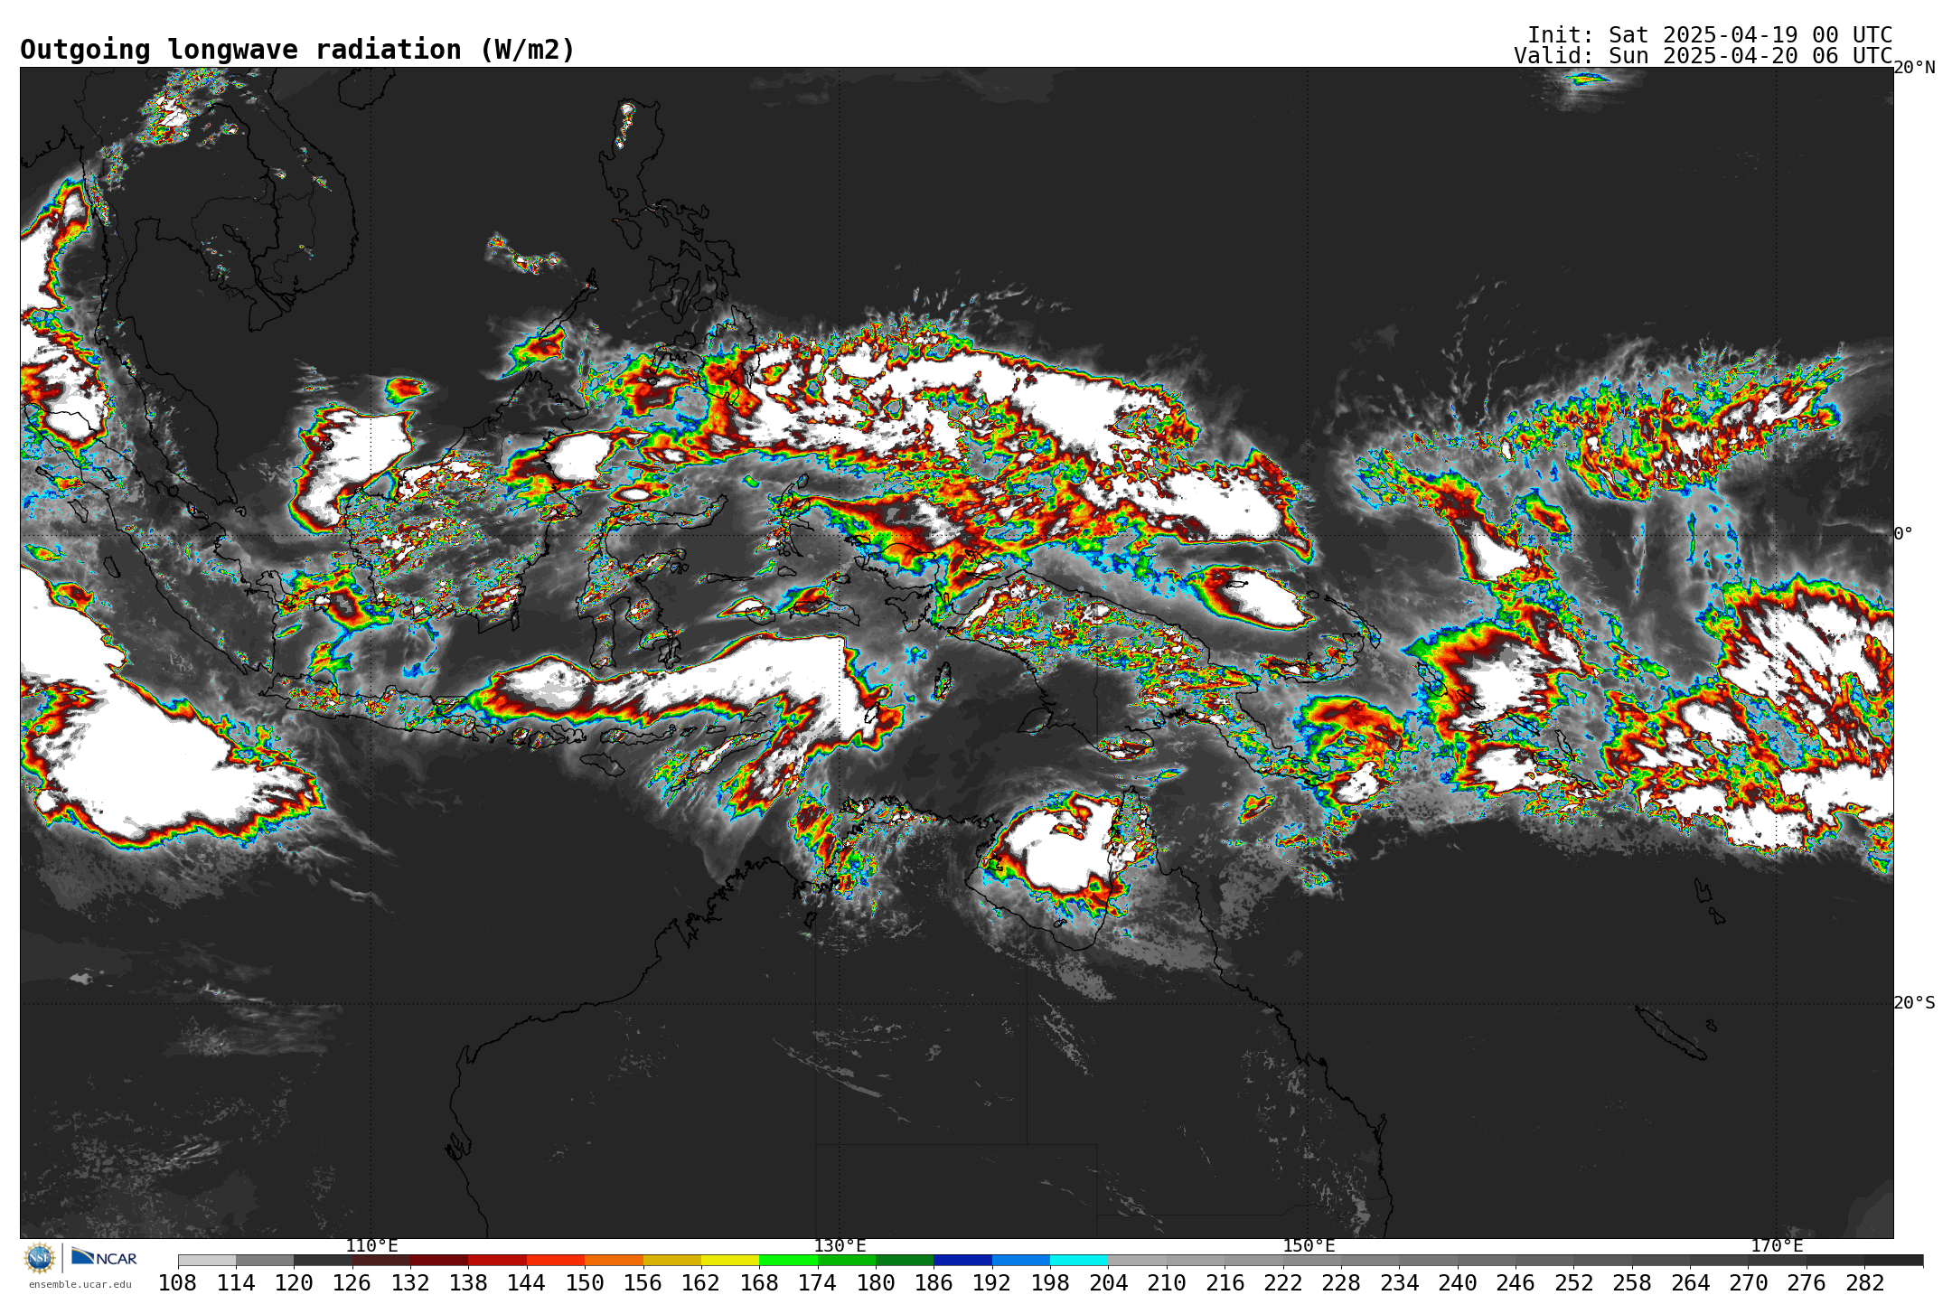Click the colorbar value label 168

[x=759, y=1283]
